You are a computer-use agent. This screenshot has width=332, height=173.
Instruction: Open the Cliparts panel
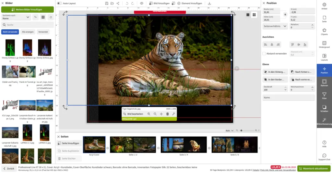click(x=324, y=31)
